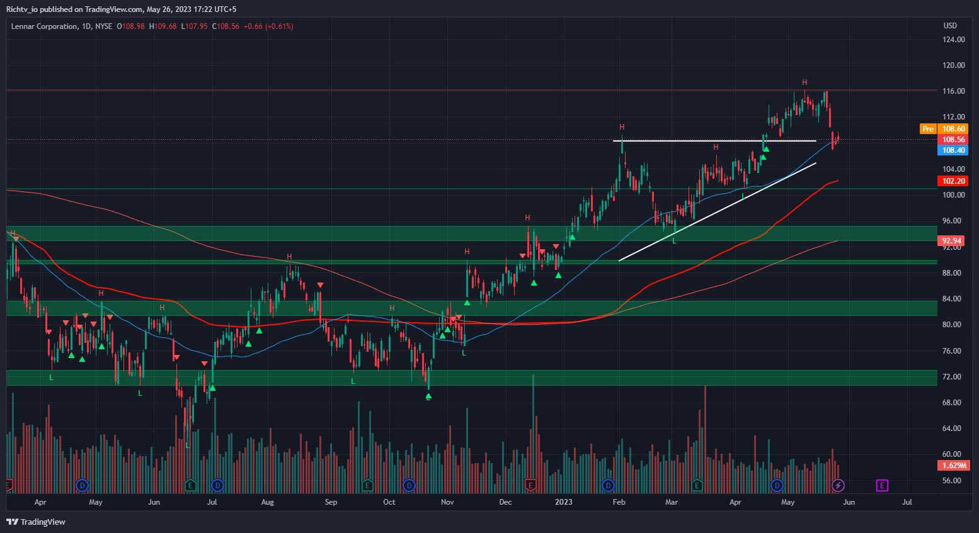
Task: Select the red earnings E marker in mid December
Action: coord(530,485)
